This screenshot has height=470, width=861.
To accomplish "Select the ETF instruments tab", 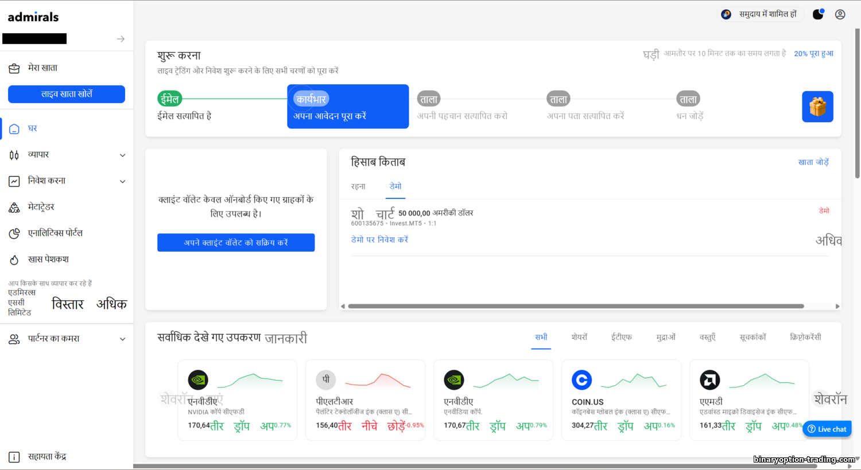I will coord(621,337).
